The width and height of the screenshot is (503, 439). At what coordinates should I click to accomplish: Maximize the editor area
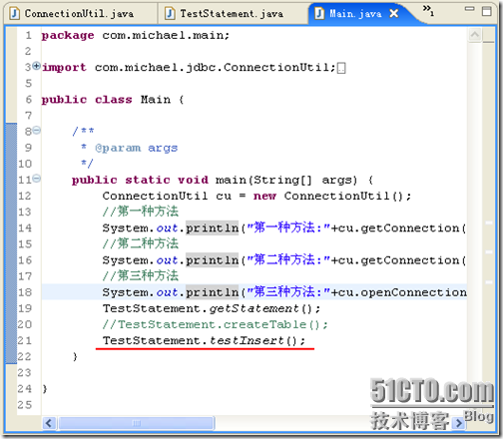(487, 11)
